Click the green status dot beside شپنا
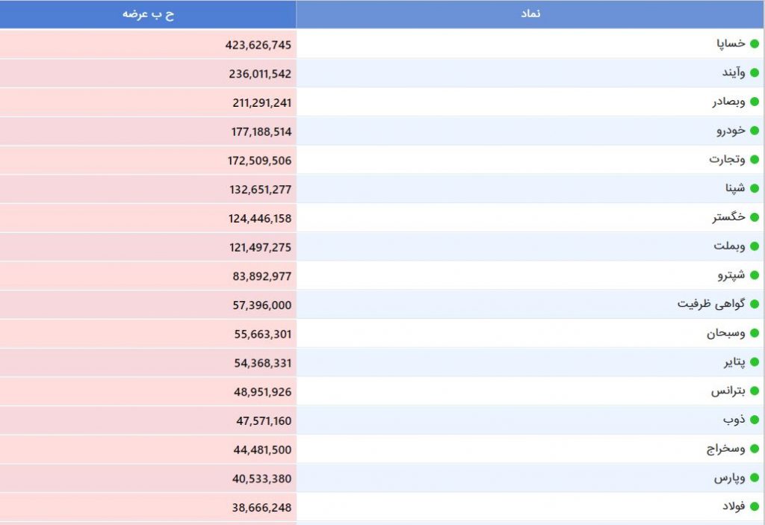Viewport: 765px width, 525px height. tap(755, 188)
